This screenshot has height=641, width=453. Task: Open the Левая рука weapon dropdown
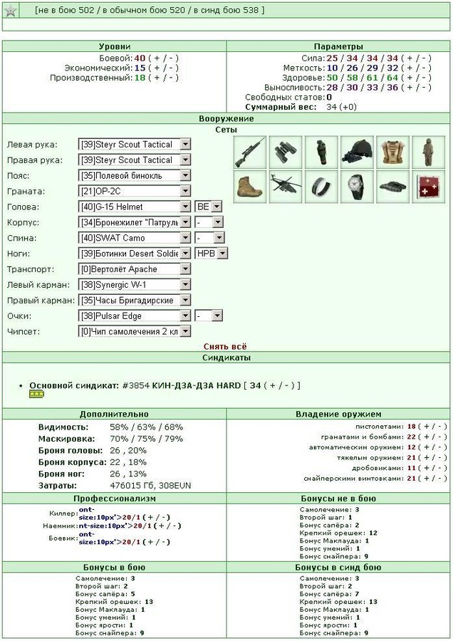[x=135, y=145]
